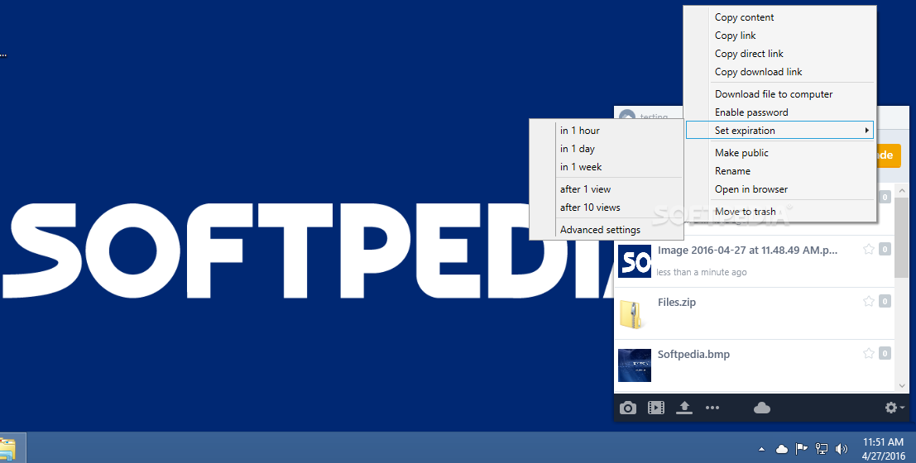The width and height of the screenshot is (916, 463).
Task: Open the Softpedia.bmp thumbnail
Action: (x=635, y=365)
